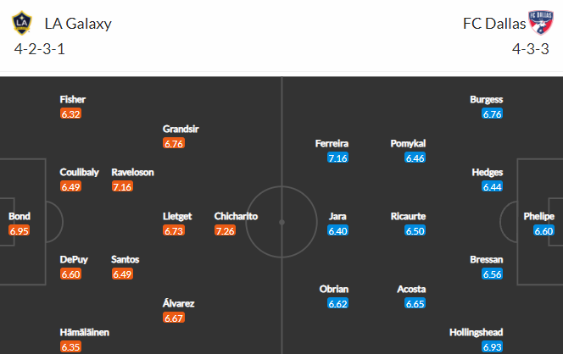The width and height of the screenshot is (563, 354).
Task: Click the 4-3-3 formation label
Action: point(530,49)
